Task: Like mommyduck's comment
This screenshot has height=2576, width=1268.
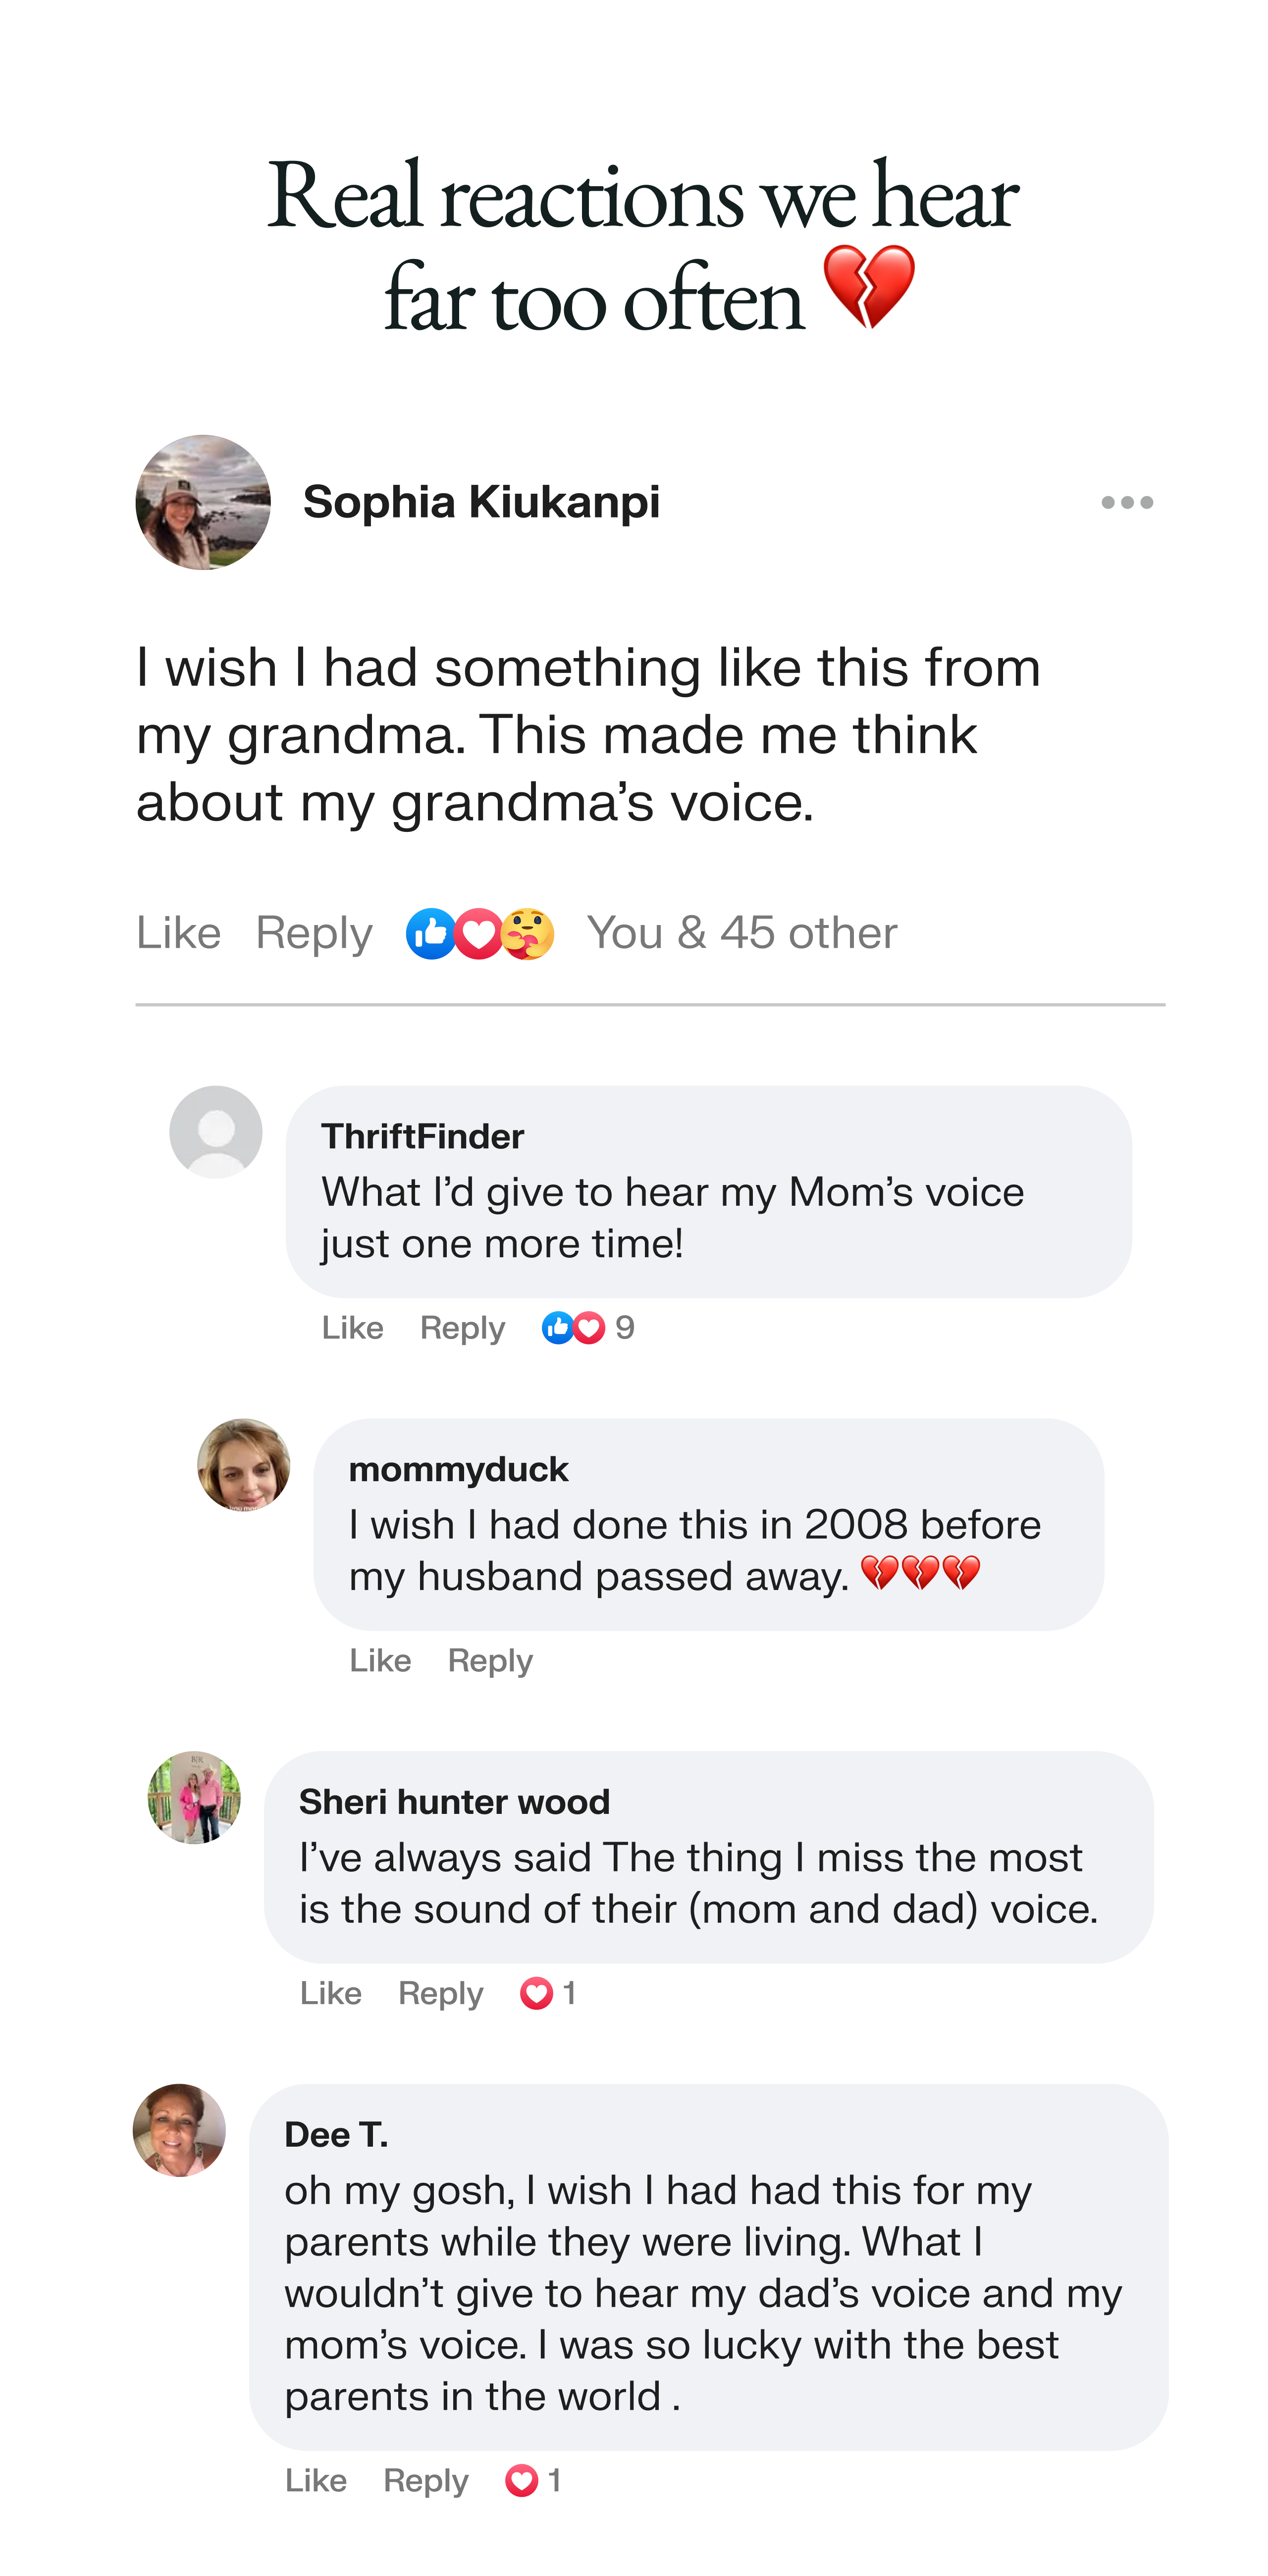Action: pos(380,1661)
